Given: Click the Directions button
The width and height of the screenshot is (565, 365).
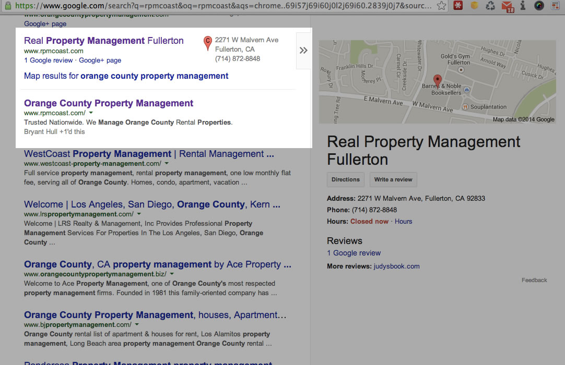Looking at the screenshot, I should (x=346, y=179).
